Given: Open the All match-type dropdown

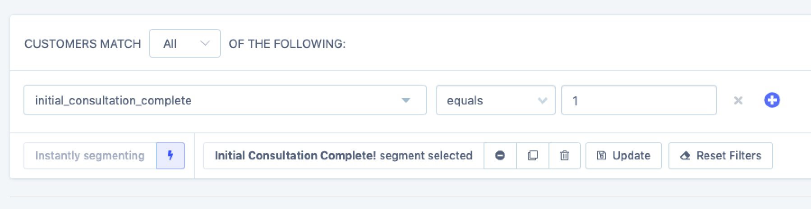Looking at the screenshot, I should [184, 43].
